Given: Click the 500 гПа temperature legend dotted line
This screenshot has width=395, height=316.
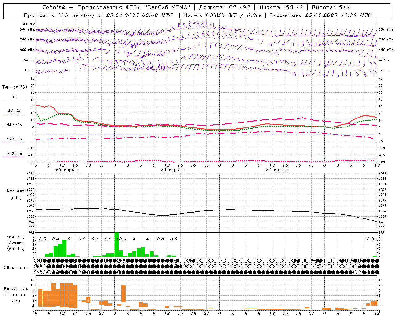Looking at the screenshot, I should pyautogui.click(x=14, y=157).
